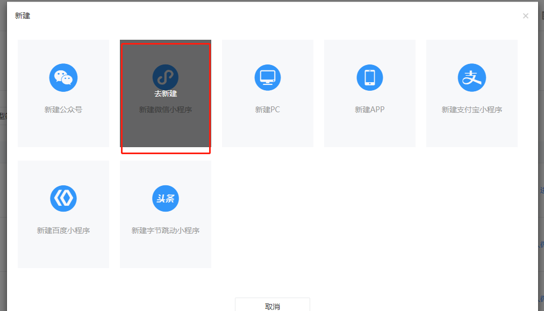
Task: Click the PC monitor icon
Action: point(268,78)
